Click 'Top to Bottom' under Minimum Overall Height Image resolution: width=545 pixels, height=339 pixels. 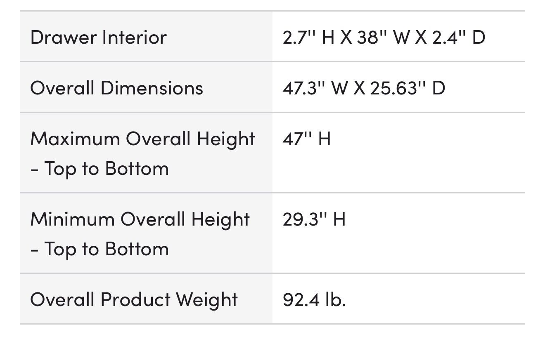pyautogui.click(x=107, y=249)
